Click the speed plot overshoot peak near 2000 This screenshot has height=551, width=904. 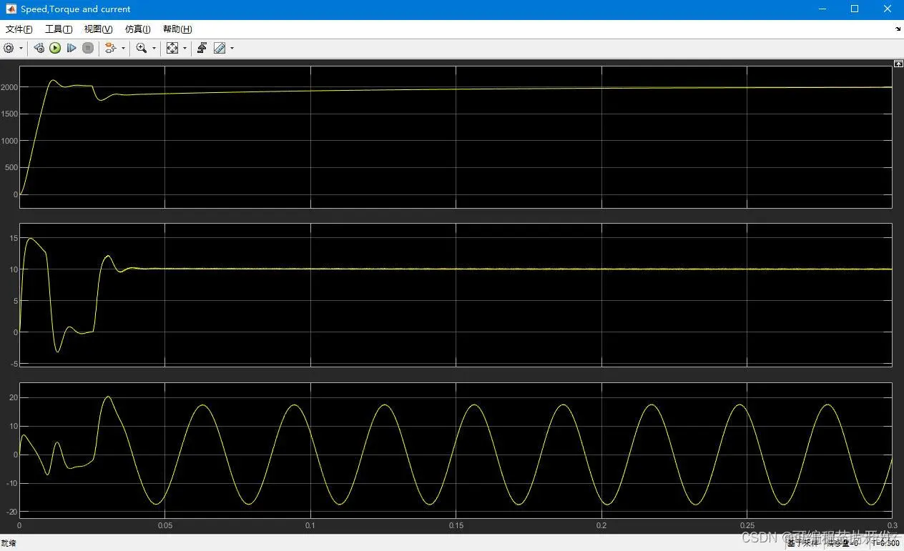[52, 80]
